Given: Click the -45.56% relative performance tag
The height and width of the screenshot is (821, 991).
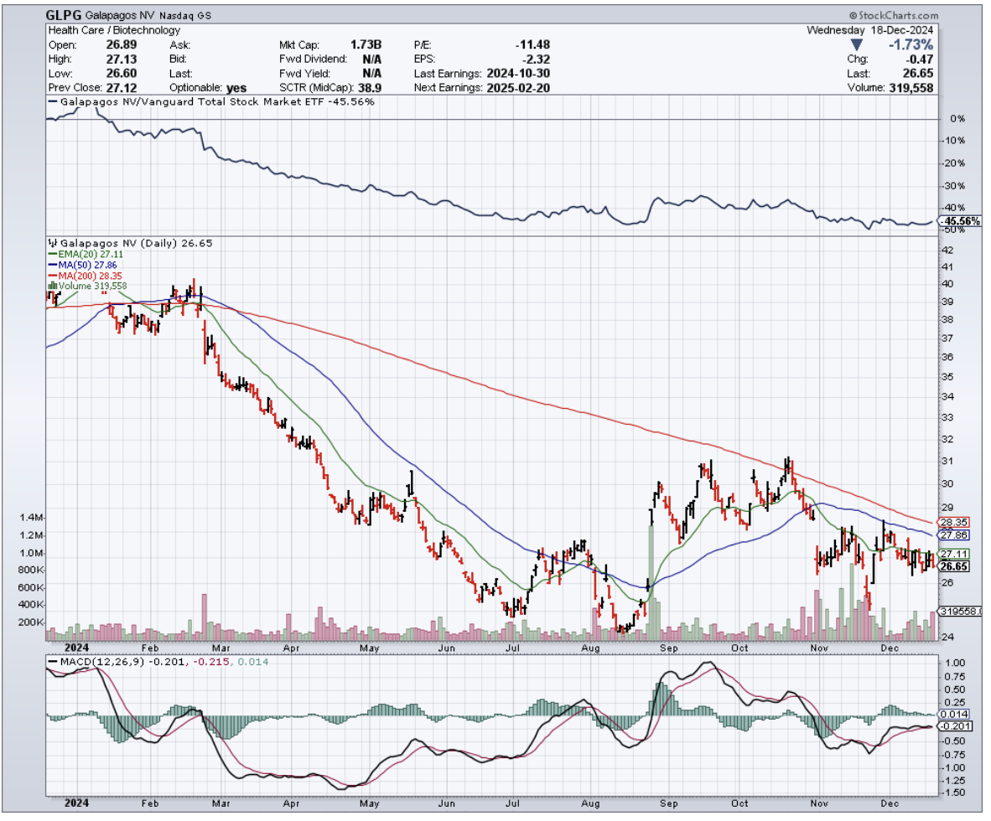Looking at the screenshot, I should point(959,221).
